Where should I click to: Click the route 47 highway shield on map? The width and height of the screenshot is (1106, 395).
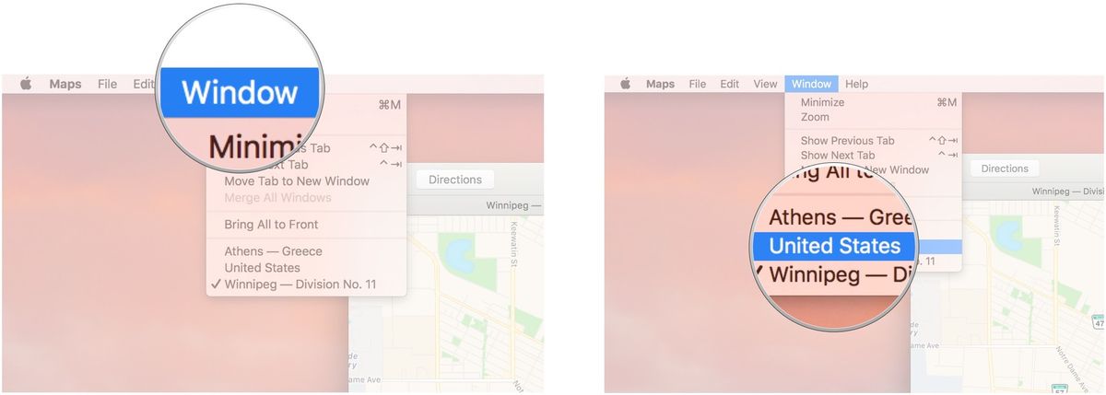[x=1100, y=322]
